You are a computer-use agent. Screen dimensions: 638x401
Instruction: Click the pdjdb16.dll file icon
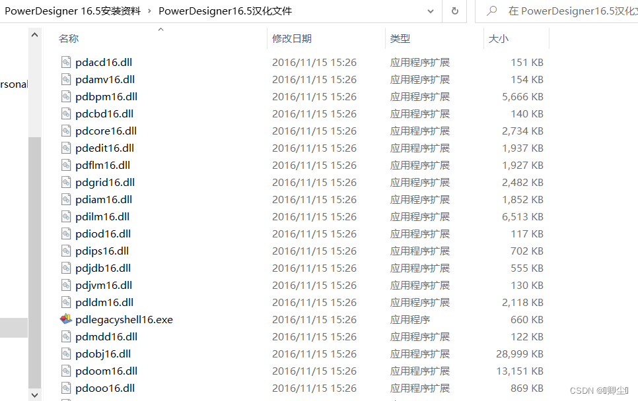(x=66, y=268)
